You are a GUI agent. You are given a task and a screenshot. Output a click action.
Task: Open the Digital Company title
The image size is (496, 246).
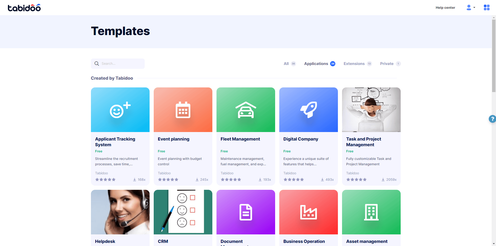301,139
